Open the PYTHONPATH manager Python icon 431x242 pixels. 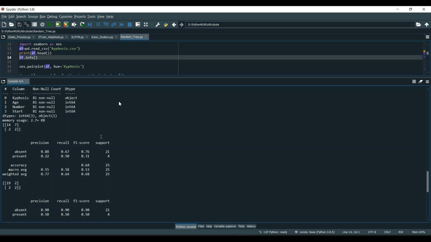(166, 25)
